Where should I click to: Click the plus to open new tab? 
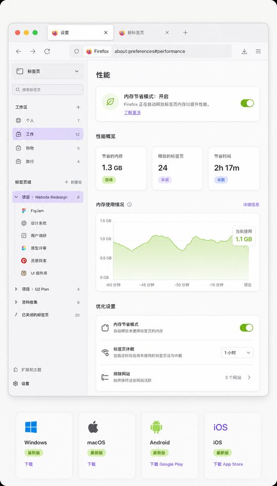click(185, 32)
